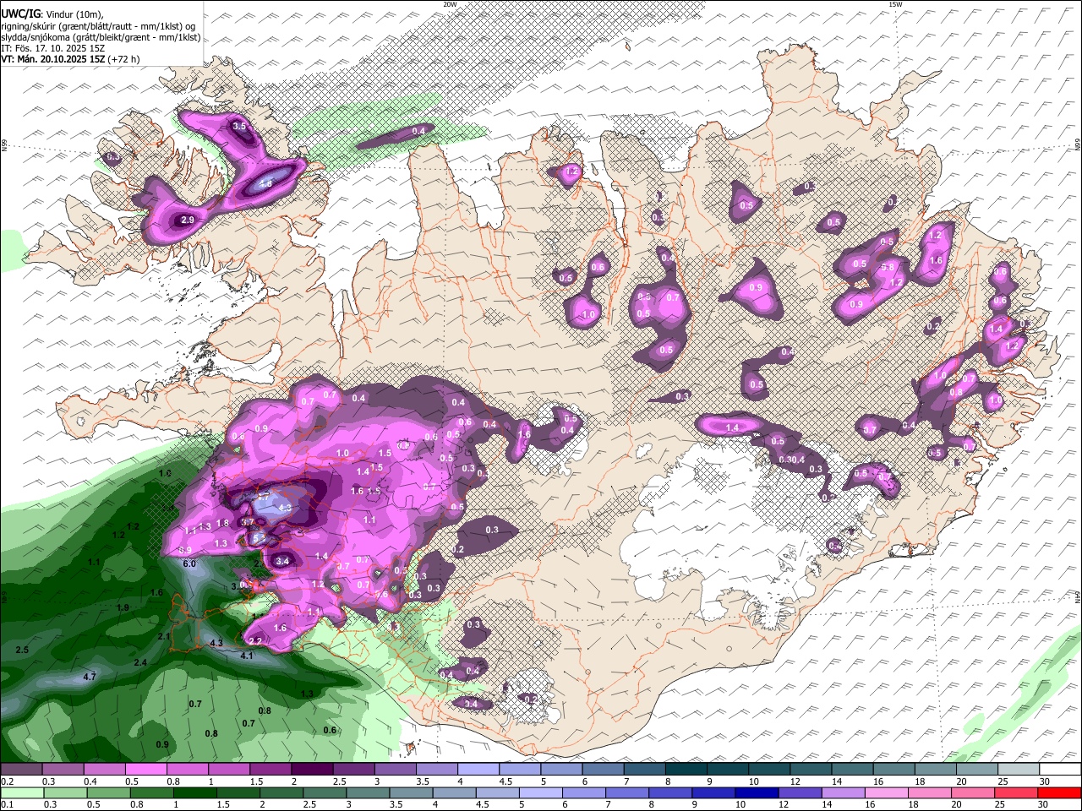Click the 30 label on the snow scale
The height and width of the screenshot is (811, 1082).
pos(1045,781)
